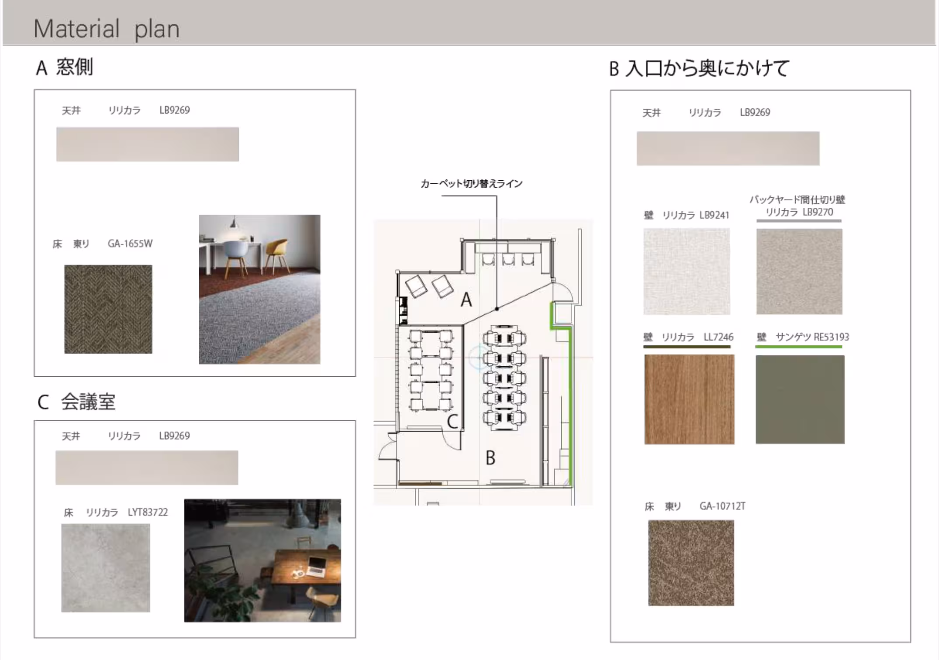Click the LB9241 white wall swatch

coord(687,272)
